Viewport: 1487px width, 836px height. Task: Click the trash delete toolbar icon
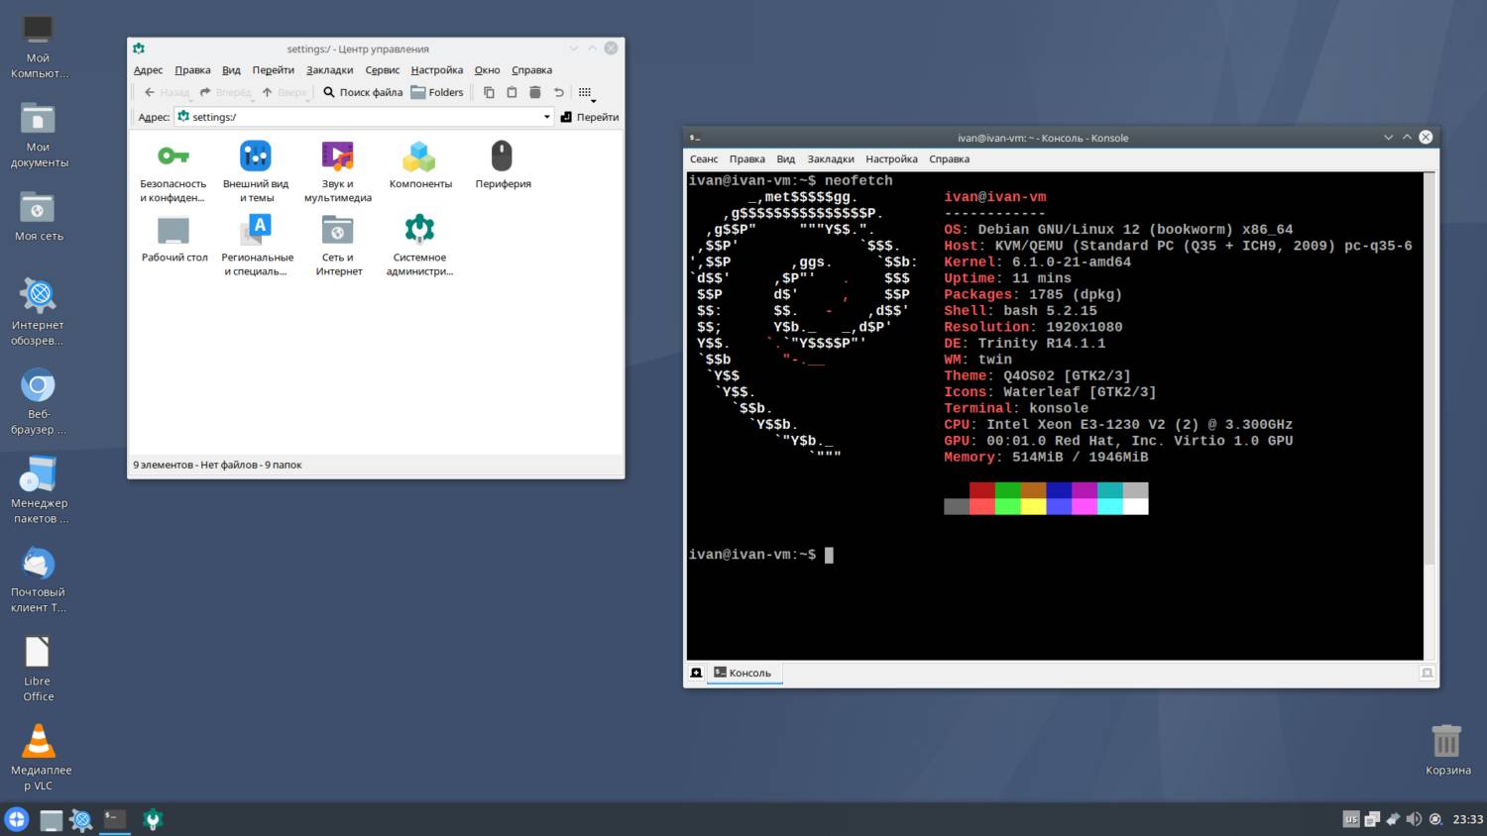(x=535, y=92)
